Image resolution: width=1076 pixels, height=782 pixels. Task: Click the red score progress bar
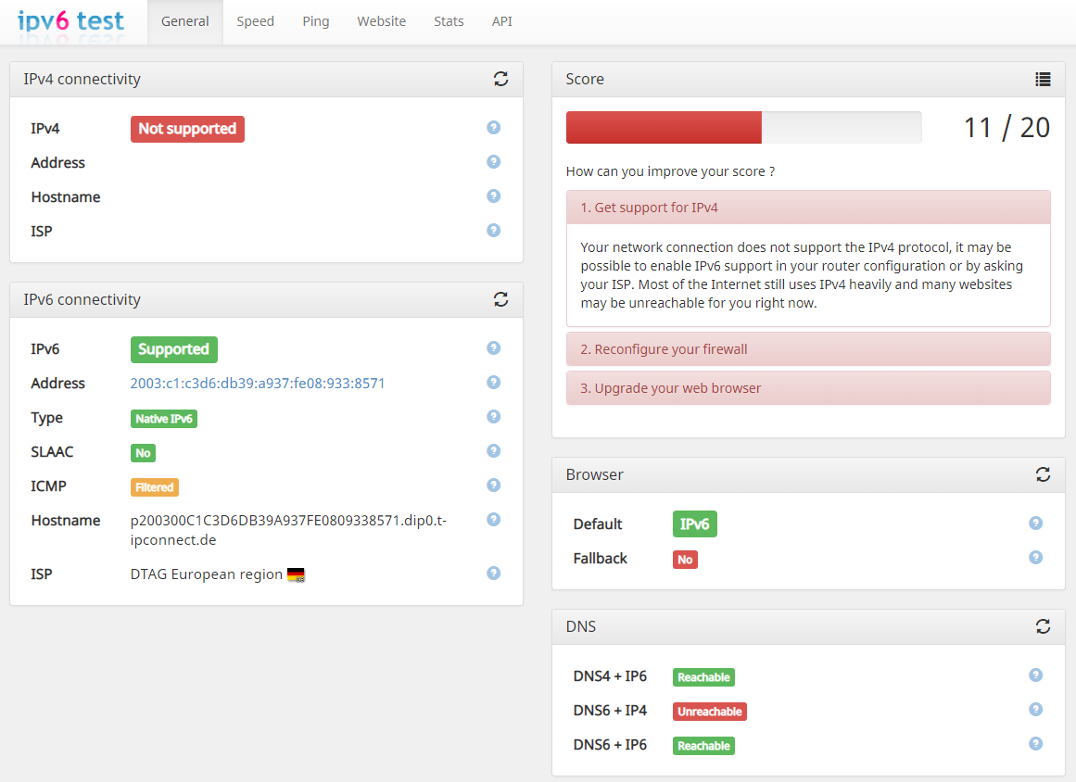click(664, 128)
